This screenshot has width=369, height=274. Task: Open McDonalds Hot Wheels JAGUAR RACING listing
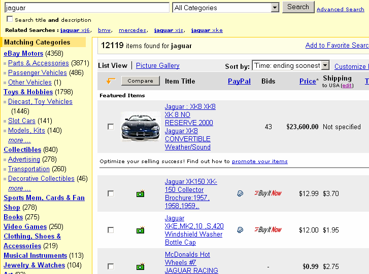click(x=191, y=262)
